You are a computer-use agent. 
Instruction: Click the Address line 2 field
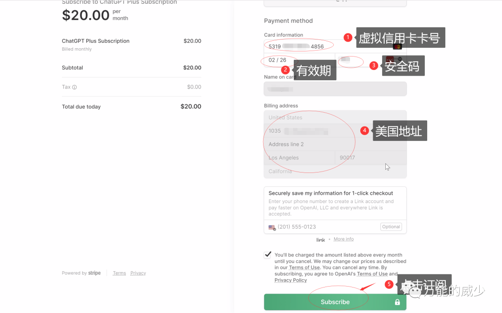(335, 144)
